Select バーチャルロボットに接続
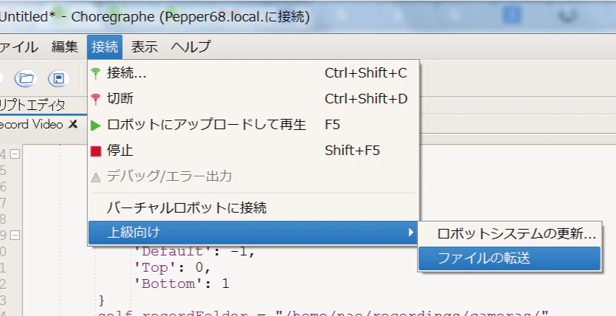 coord(254,207)
